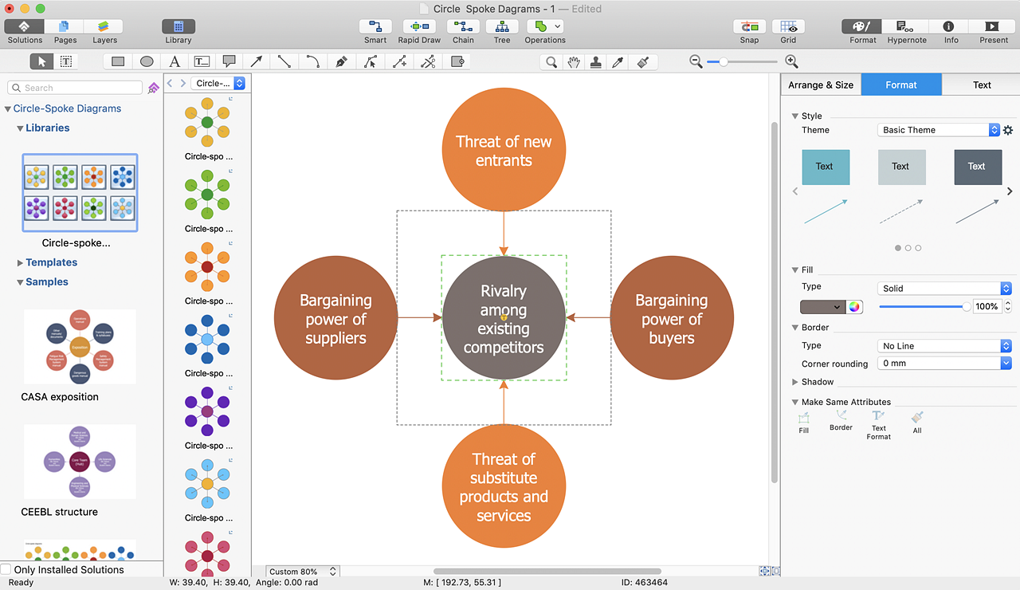Viewport: 1020px width, 590px height.
Task: Click the library Search field
Action: 75,88
